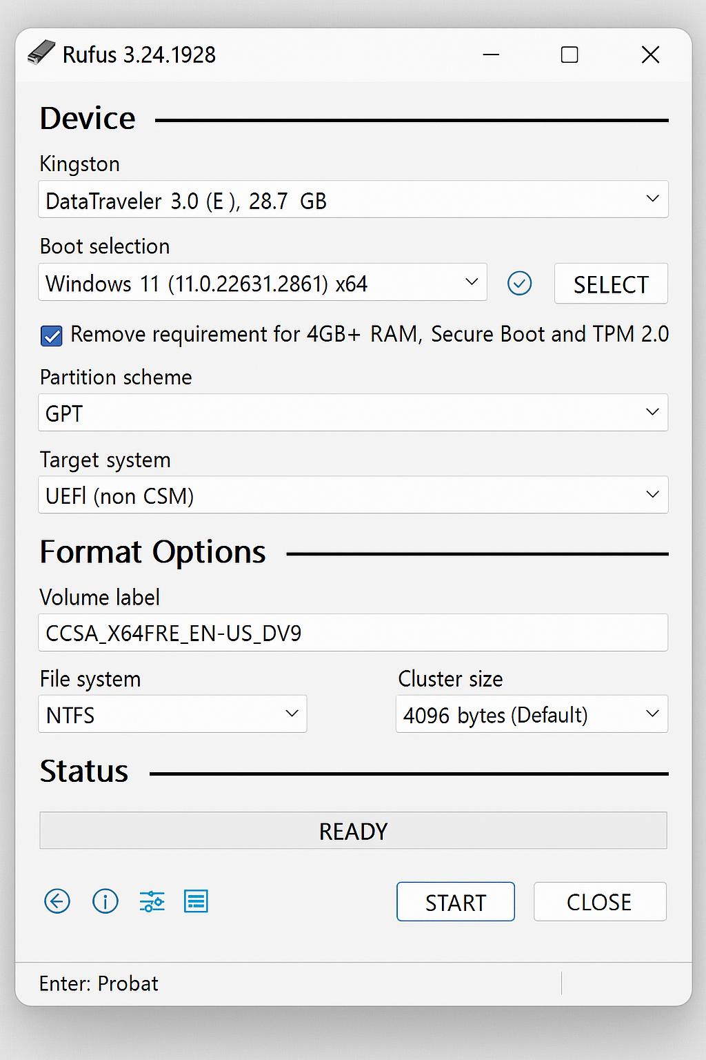Click the Boot selection label
Image resolution: width=706 pixels, height=1060 pixels.
105,246
